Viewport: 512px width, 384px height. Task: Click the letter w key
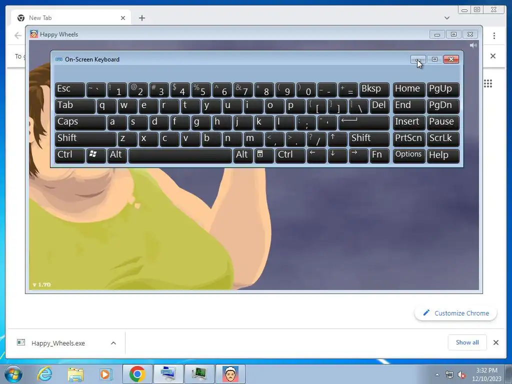pos(127,106)
